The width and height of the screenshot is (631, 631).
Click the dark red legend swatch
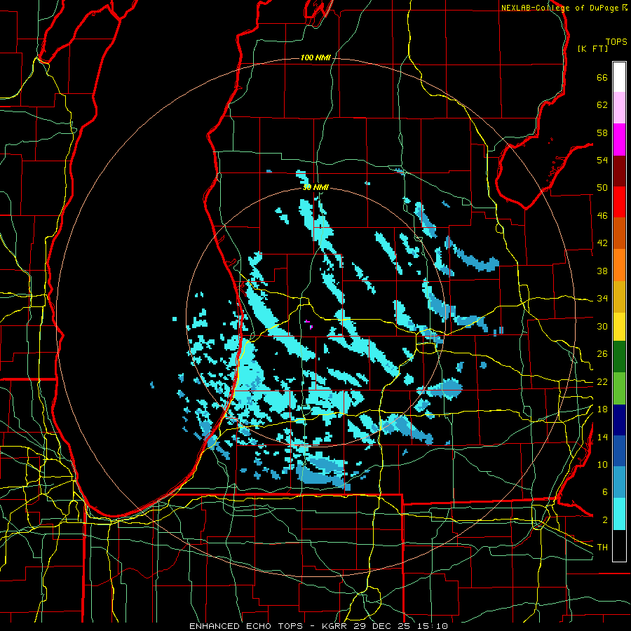[x=619, y=171]
